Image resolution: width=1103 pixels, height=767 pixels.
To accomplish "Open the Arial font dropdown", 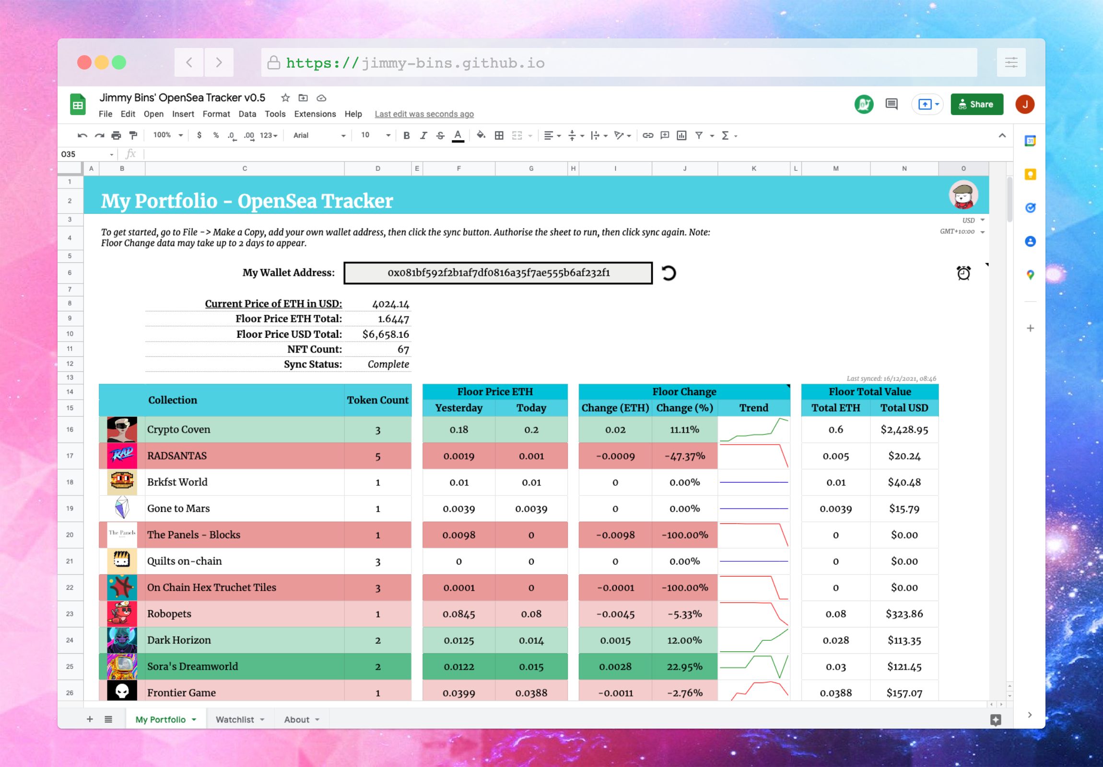I will (x=319, y=136).
